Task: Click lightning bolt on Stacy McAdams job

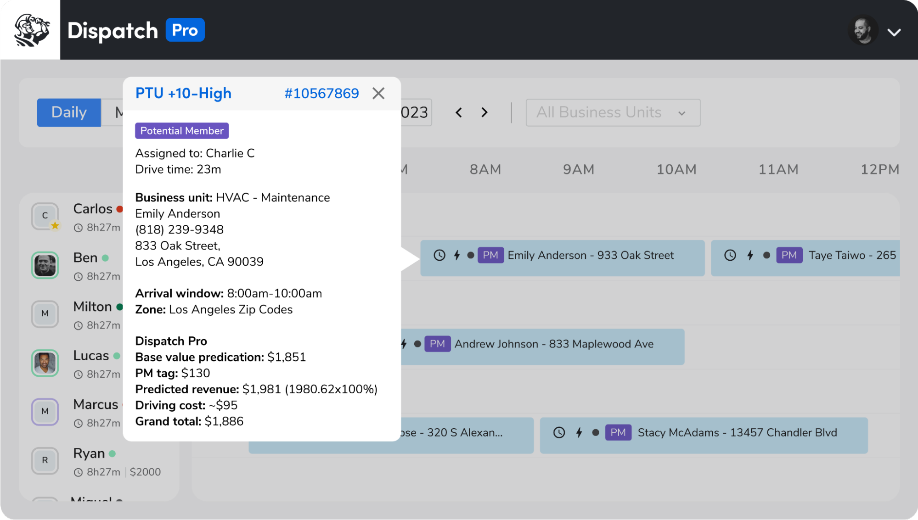Action: [579, 432]
